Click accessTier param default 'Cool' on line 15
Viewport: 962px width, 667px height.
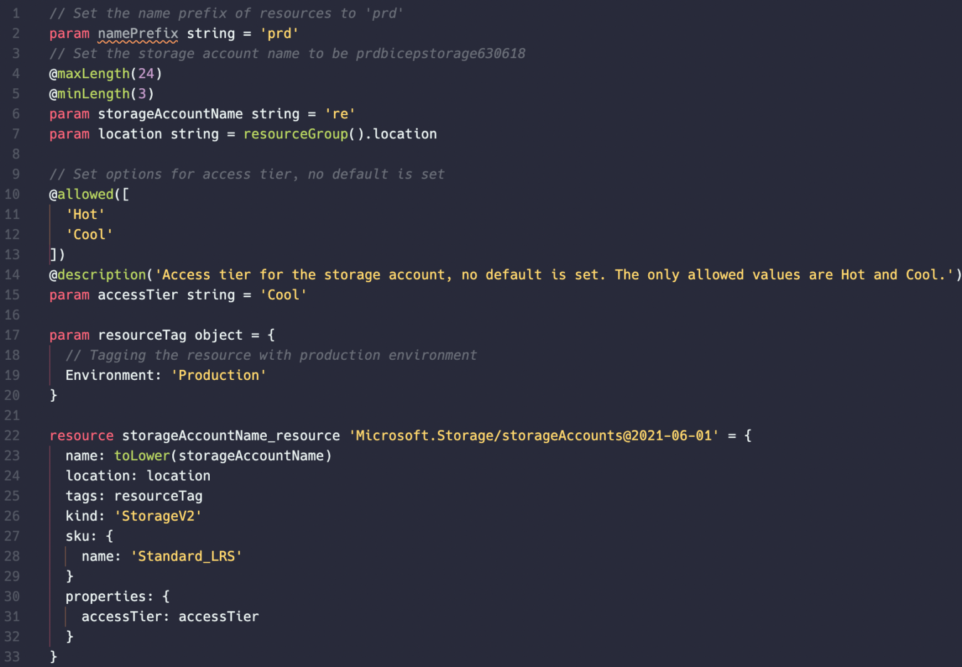click(284, 295)
